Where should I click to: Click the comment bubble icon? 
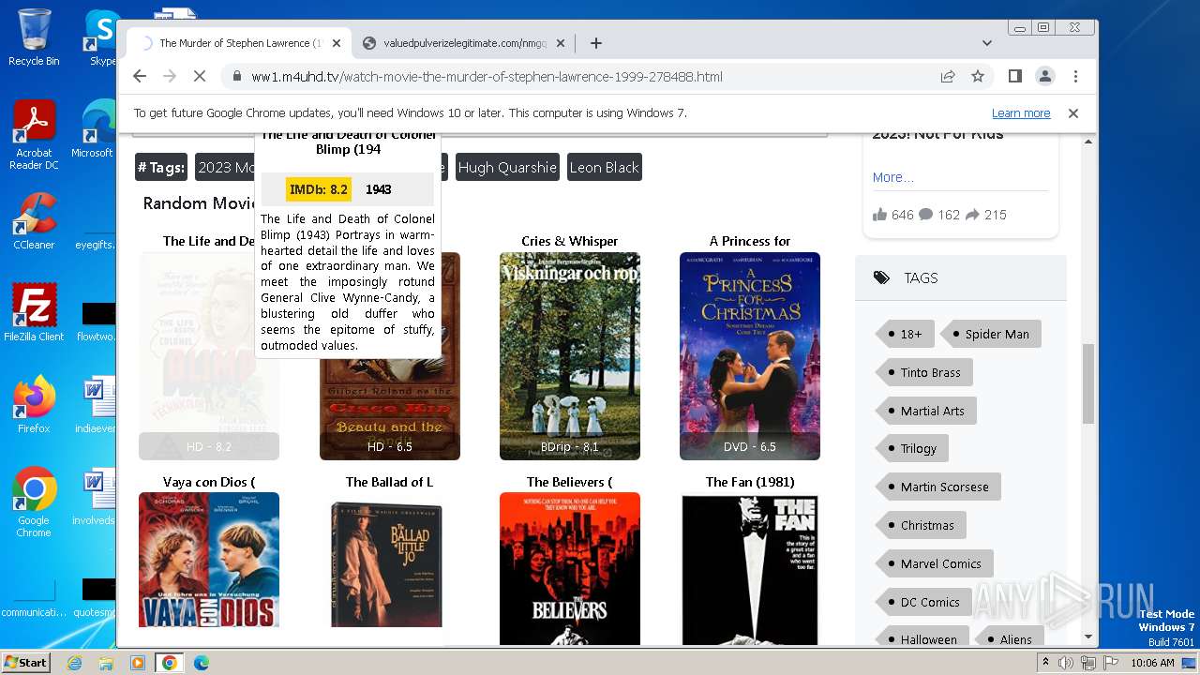tap(926, 215)
